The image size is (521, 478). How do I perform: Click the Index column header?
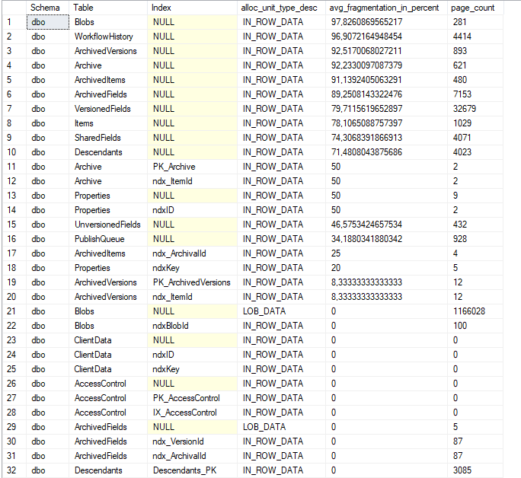pyautogui.click(x=190, y=7)
